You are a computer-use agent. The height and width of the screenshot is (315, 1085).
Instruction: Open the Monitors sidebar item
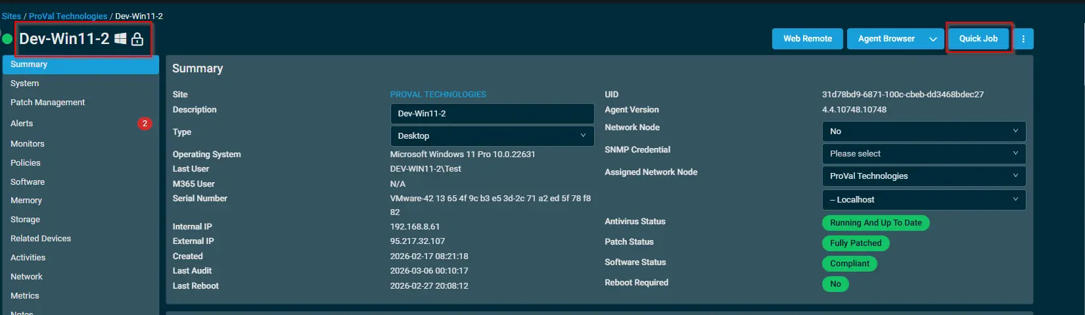pyautogui.click(x=28, y=144)
